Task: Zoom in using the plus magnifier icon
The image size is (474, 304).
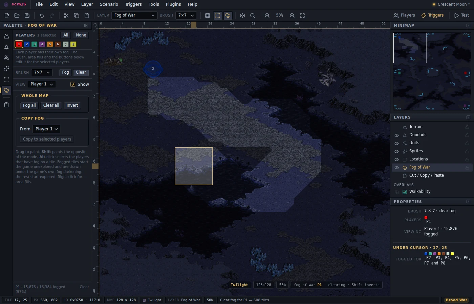Action: (x=292, y=16)
